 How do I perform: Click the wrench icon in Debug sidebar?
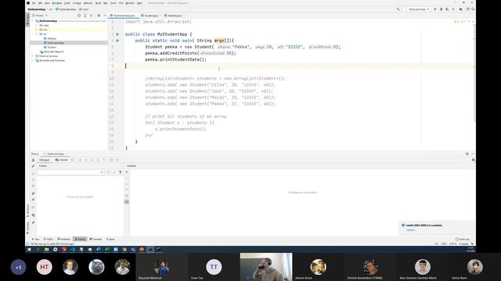tap(33, 166)
